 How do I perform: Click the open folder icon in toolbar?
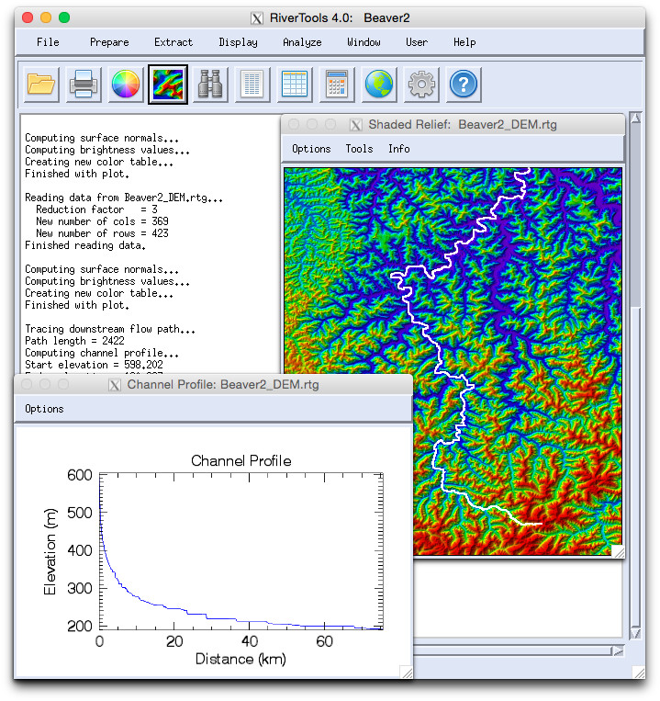[41, 85]
